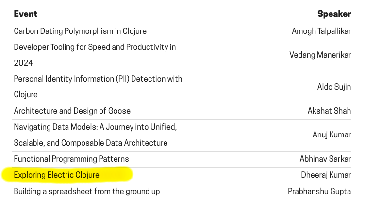The image size is (365, 209).
Task: Select Architecture and Design of Goose
Action: [x=72, y=111]
